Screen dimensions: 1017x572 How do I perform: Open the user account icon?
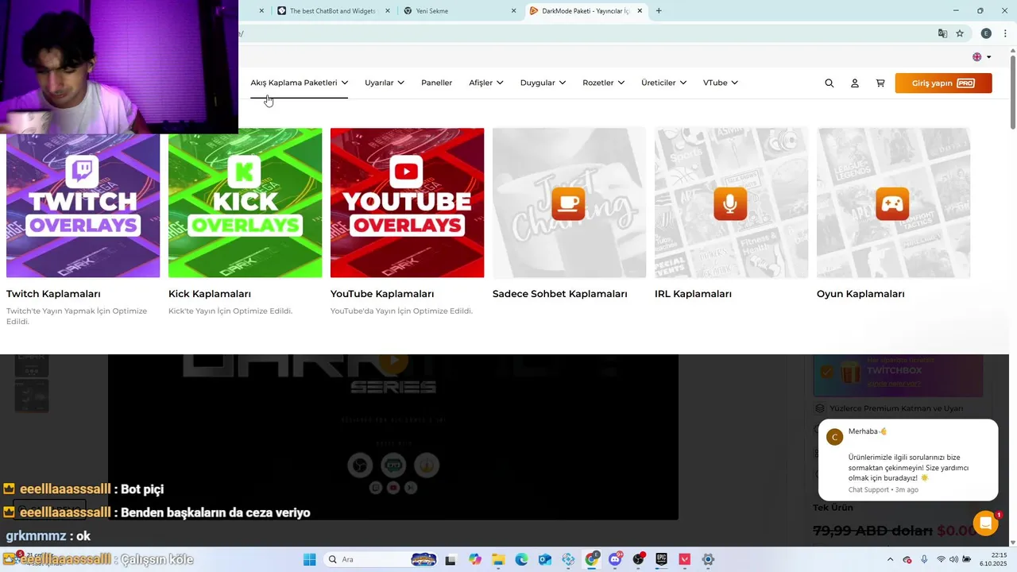[x=855, y=83]
